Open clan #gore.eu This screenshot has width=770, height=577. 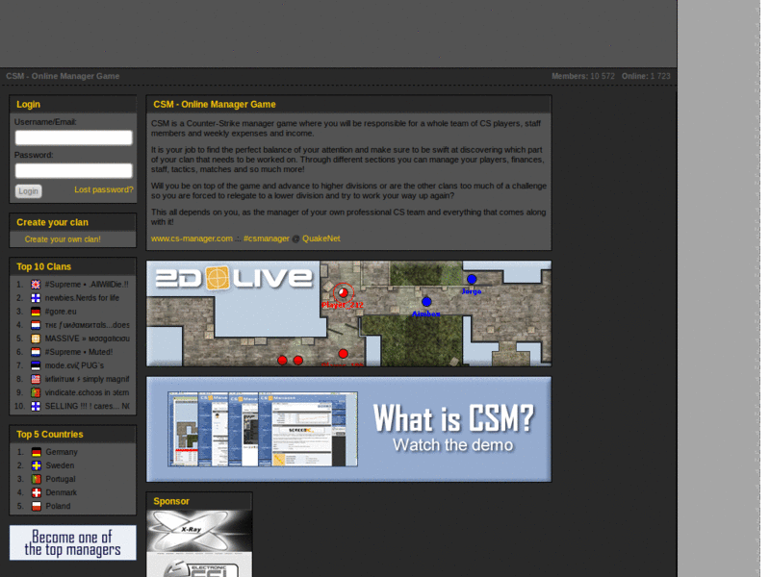pyautogui.click(x=61, y=312)
